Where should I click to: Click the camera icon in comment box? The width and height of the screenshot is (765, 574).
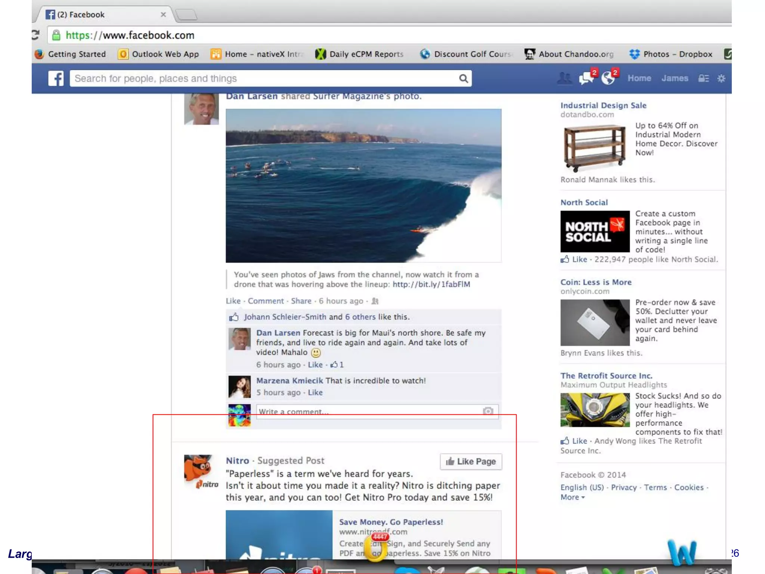[488, 411]
